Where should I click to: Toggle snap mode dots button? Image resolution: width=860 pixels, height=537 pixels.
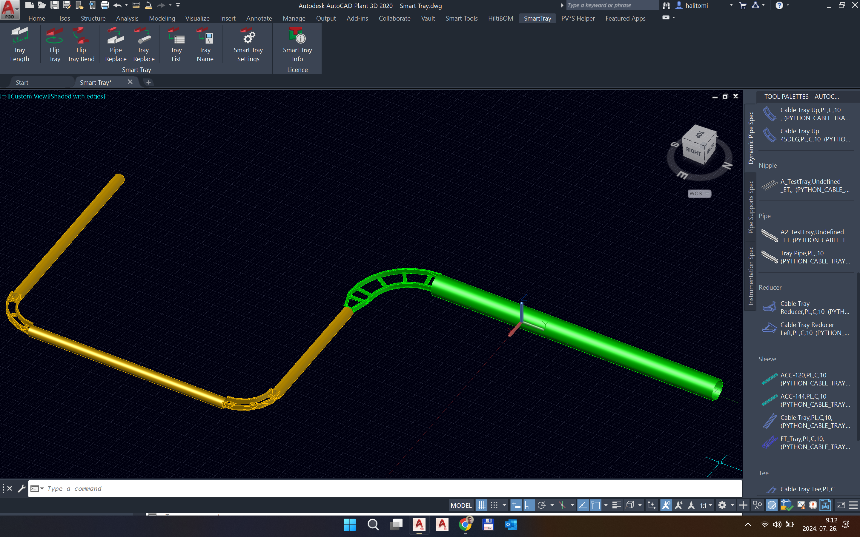click(x=494, y=505)
